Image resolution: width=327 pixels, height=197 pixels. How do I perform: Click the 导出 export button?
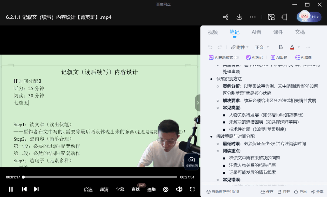pos(300,192)
